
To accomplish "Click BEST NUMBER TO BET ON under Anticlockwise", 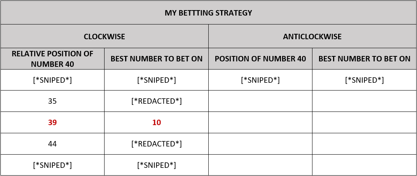I will (364, 59).
